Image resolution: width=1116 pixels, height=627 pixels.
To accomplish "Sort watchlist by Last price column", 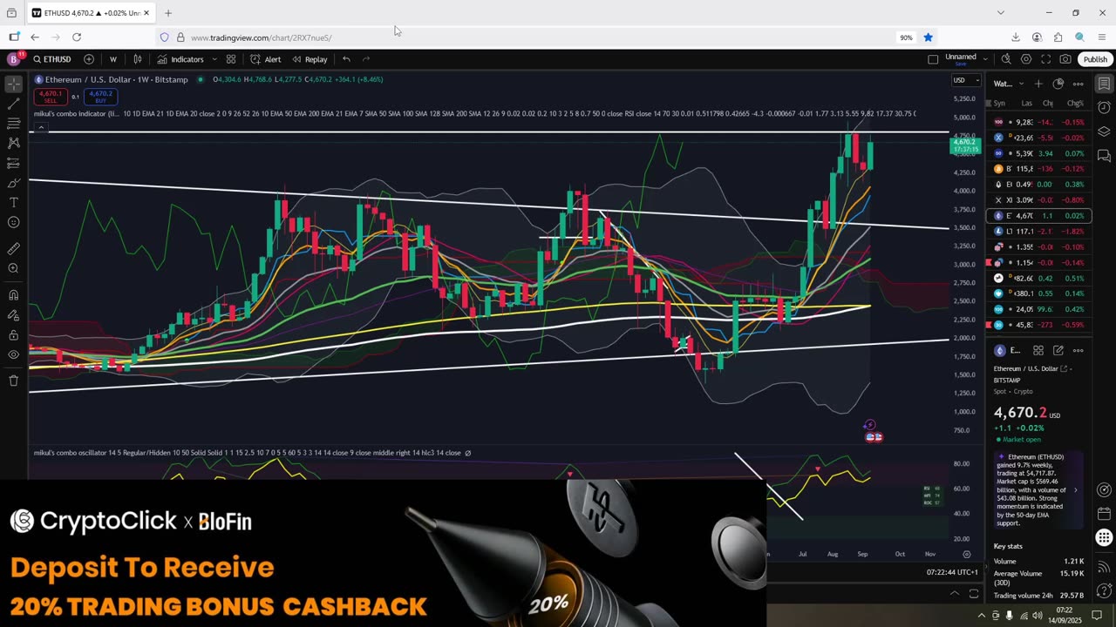I will tap(1026, 103).
